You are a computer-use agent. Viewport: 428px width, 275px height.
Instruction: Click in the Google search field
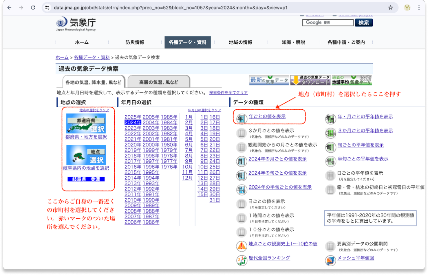coord(328,23)
